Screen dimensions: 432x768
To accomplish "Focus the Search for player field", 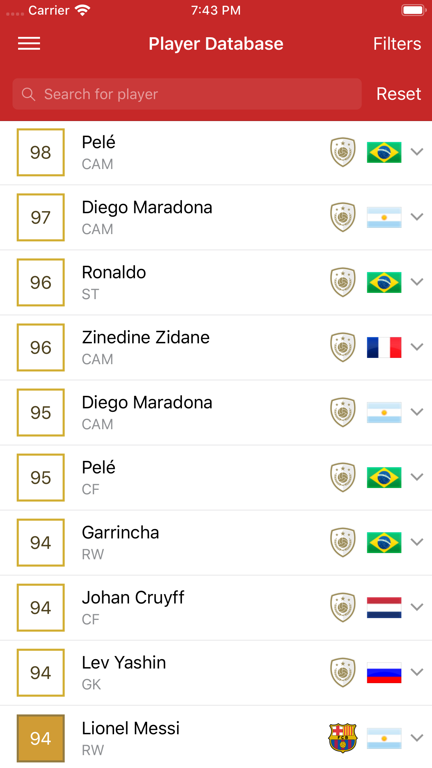I will tap(195, 94).
